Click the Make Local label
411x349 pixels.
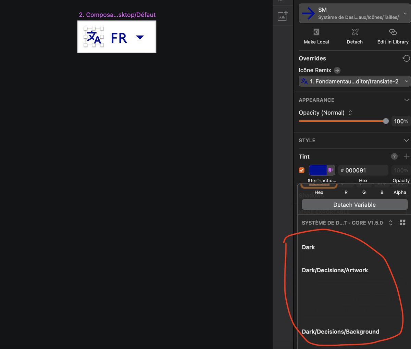click(x=316, y=42)
